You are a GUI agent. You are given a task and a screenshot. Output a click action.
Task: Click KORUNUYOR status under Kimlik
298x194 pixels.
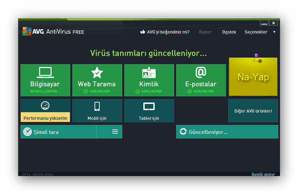(x=152, y=91)
